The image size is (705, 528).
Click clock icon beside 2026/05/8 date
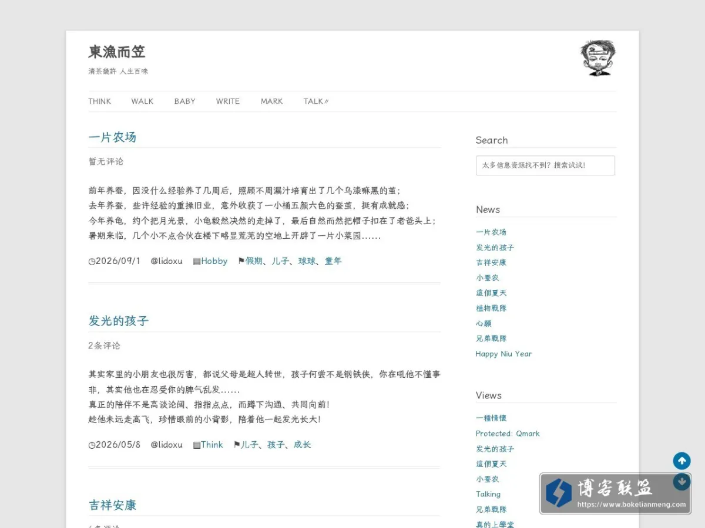(92, 445)
